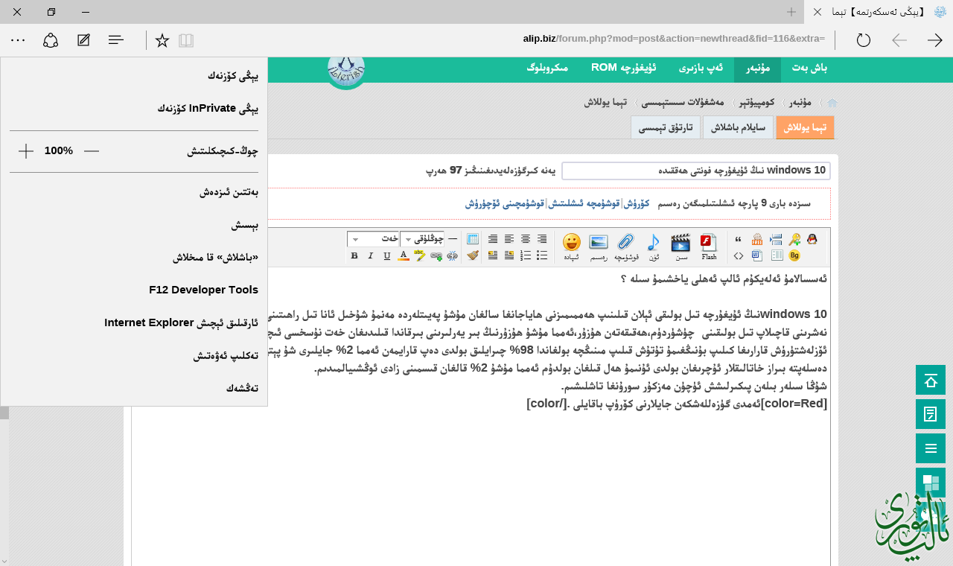
Task: Insert ordered numbered list
Action: click(x=526, y=255)
